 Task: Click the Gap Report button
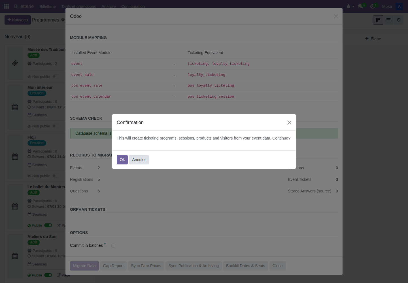coord(113,266)
